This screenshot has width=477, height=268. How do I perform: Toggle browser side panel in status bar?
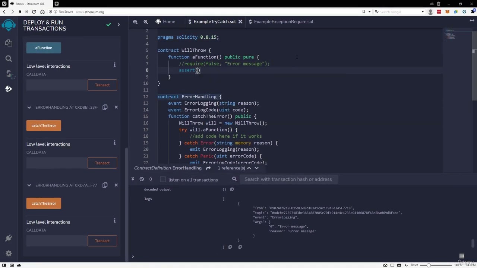[4, 265]
